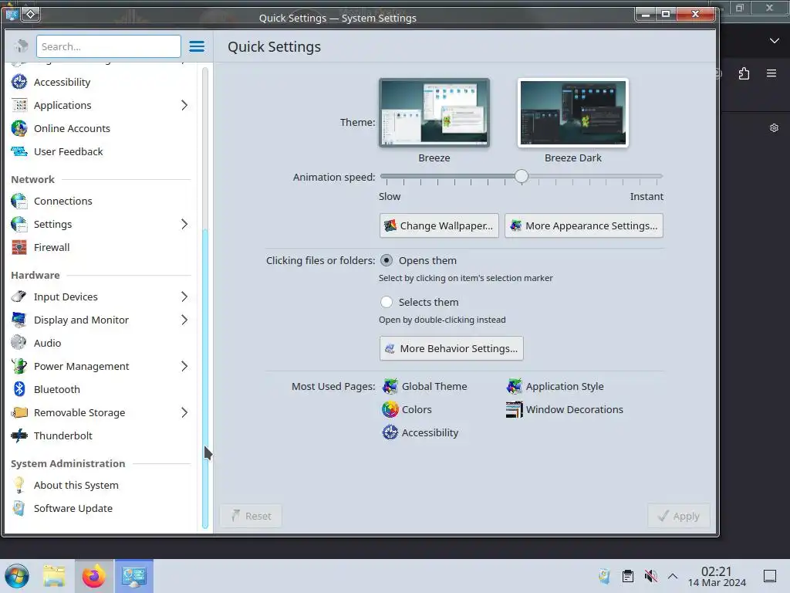The image size is (790, 593).
Task: Show hidden system tray icons arrow
Action: pos(673,576)
